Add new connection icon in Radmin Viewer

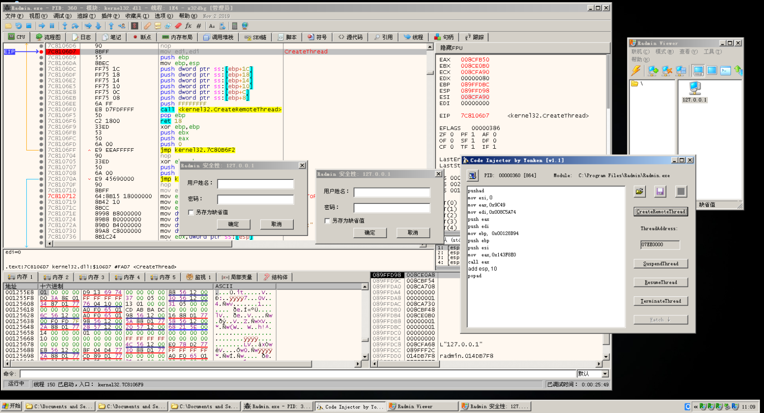[x=653, y=70]
